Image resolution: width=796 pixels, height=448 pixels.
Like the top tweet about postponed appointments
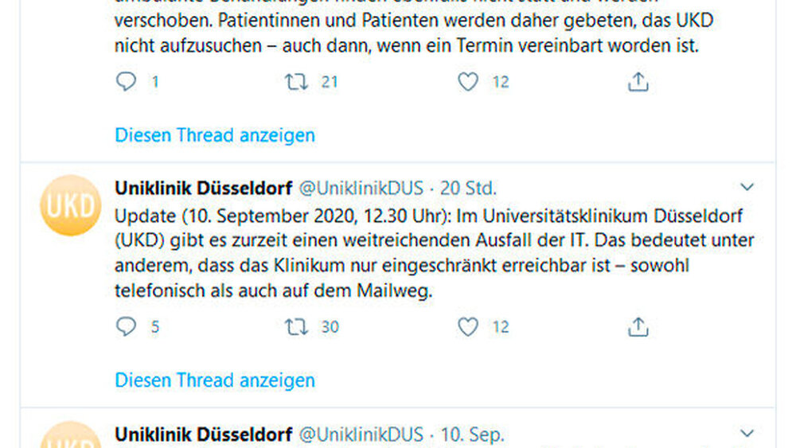click(x=468, y=82)
